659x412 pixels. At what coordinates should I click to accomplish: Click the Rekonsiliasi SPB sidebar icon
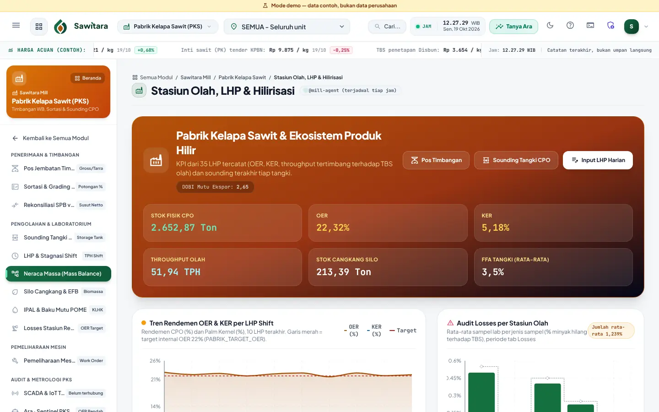(15, 205)
